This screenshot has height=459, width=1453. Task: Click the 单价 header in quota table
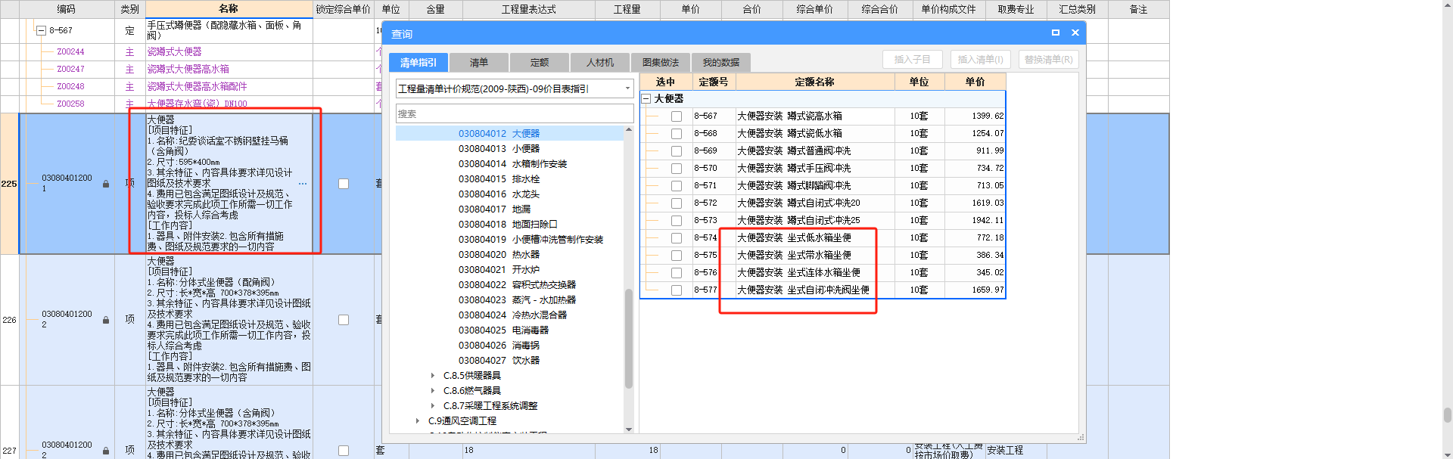click(975, 82)
